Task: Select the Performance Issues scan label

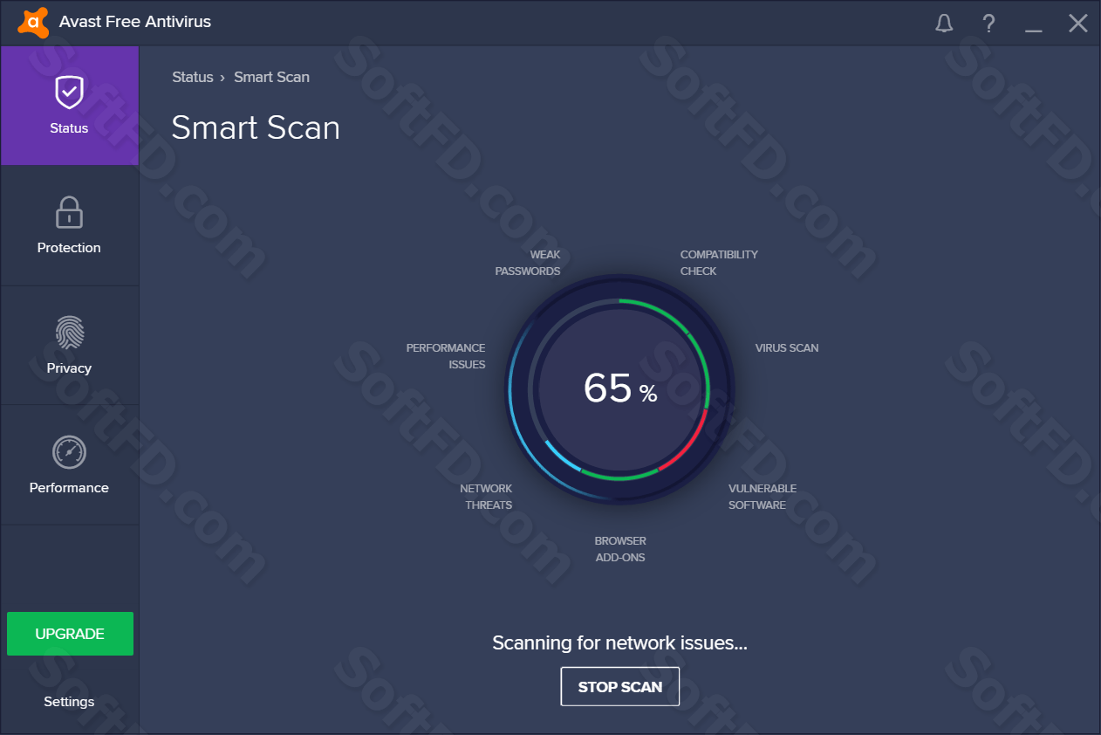Action: click(446, 356)
